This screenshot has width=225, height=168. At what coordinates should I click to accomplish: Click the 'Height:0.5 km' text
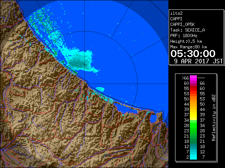[186, 41]
